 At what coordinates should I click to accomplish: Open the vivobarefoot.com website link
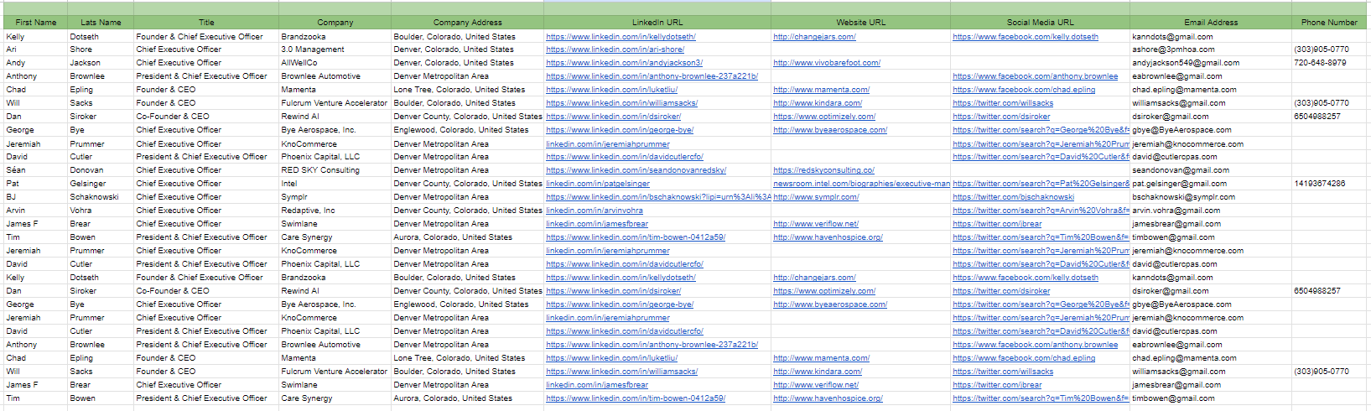pos(827,63)
